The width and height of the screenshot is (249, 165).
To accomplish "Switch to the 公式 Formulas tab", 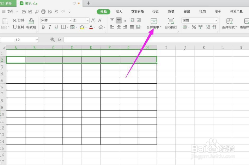I will (x=155, y=12).
